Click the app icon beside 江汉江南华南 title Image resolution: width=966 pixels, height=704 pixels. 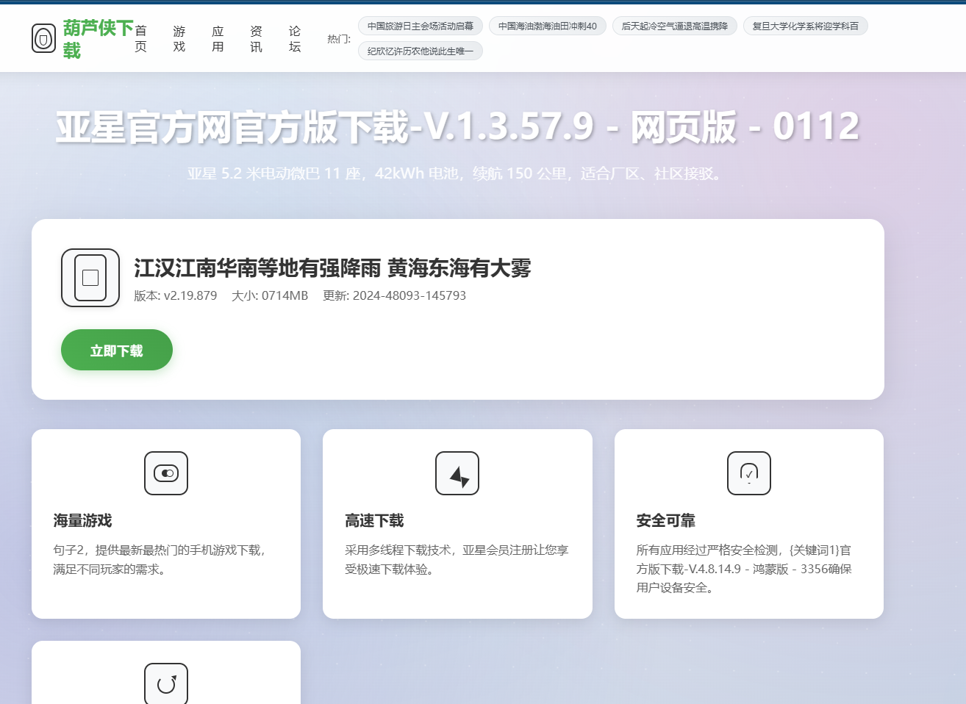point(90,278)
